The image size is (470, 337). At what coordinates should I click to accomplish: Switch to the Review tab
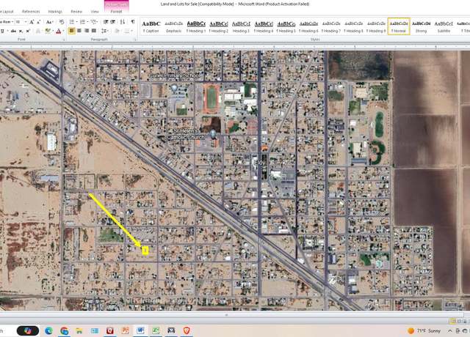[x=76, y=12]
